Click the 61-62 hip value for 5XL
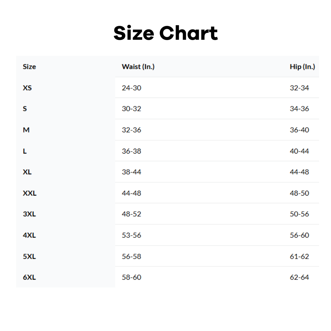This screenshot has width=331, height=331. (299, 256)
